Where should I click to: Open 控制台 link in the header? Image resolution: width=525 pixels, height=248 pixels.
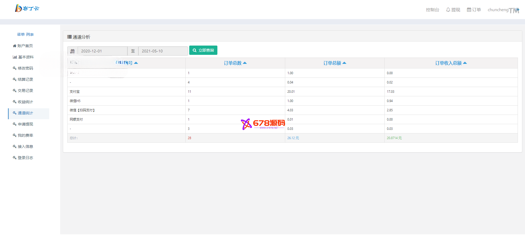[432, 10]
